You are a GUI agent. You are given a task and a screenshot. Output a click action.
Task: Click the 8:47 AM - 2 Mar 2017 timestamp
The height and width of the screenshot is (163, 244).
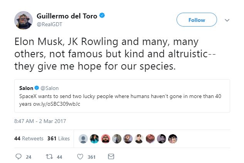(x=41, y=121)
